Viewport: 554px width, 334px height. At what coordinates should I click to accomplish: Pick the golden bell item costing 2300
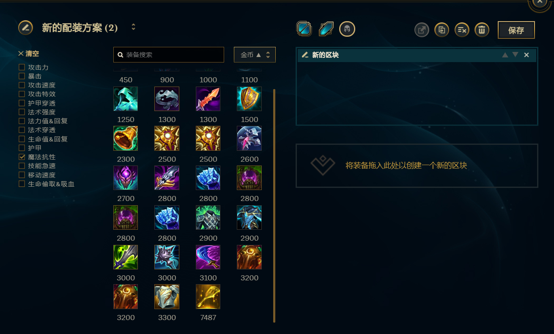coord(126,138)
